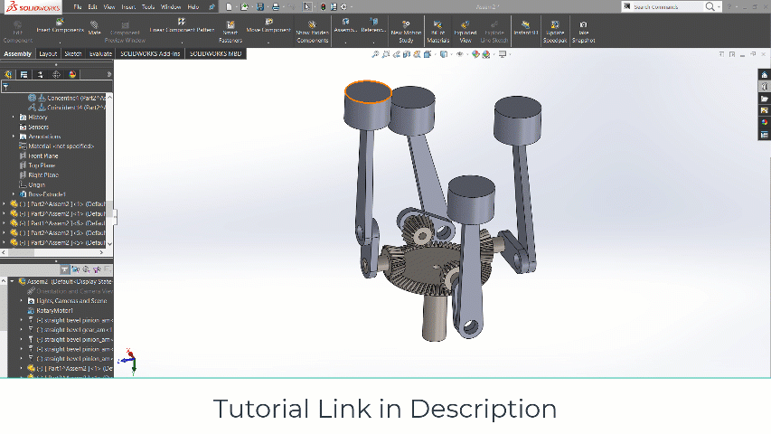Open Appearances task pane tab
This screenshot has height=434, width=771.
(x=765, y=123)
